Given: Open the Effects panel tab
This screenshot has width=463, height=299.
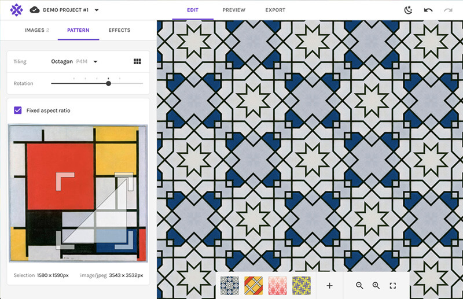Looking at the screenshot, I should [x=119, y=30].
